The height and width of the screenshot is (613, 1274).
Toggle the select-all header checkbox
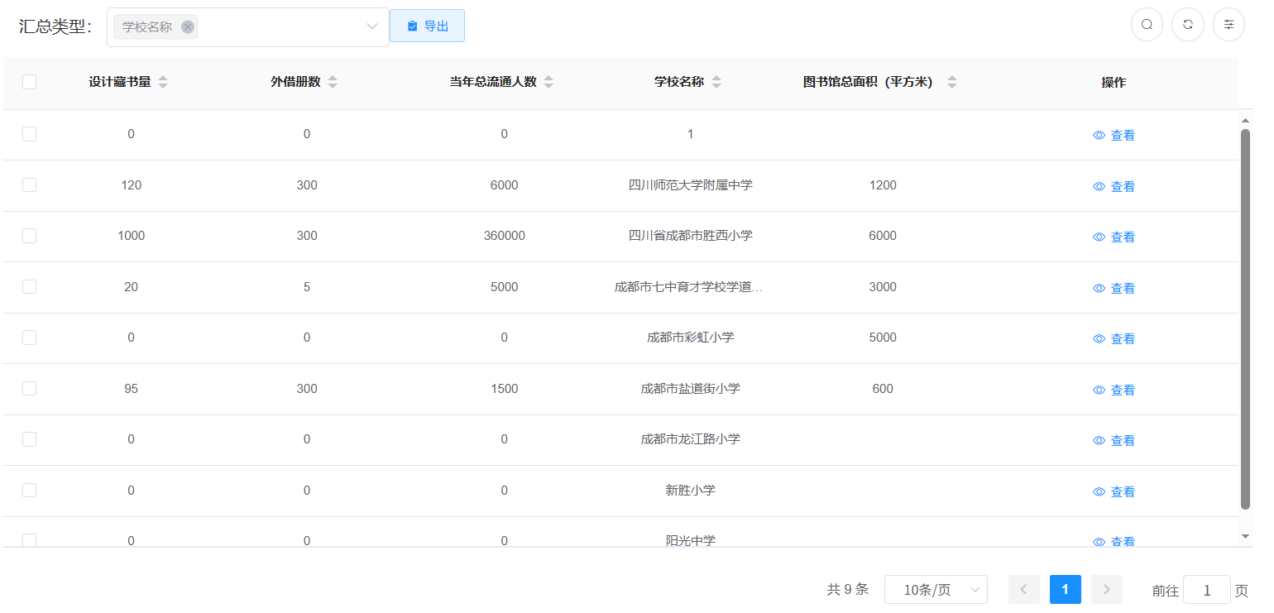pos(30,82)
